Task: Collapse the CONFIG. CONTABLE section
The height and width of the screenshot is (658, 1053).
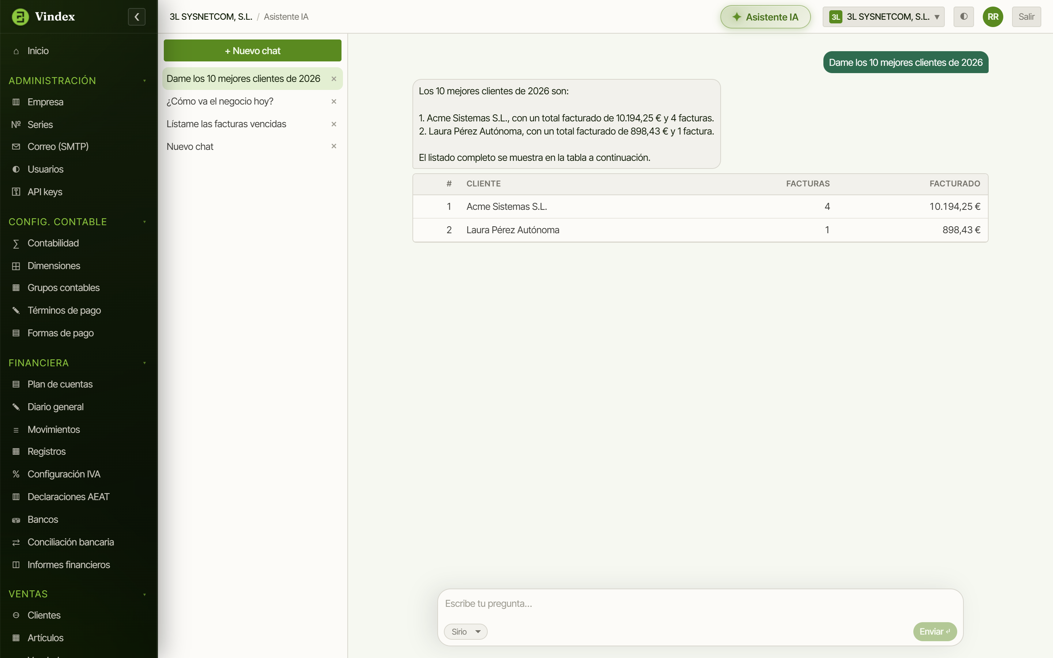Action: [144, 222]
